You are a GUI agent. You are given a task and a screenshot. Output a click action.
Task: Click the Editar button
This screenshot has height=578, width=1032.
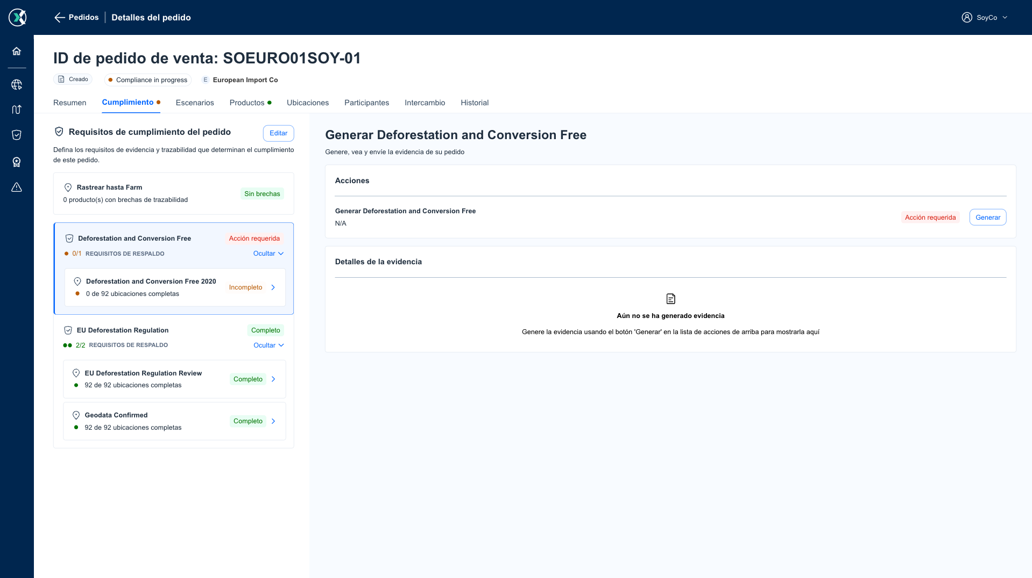click(279, 133)
